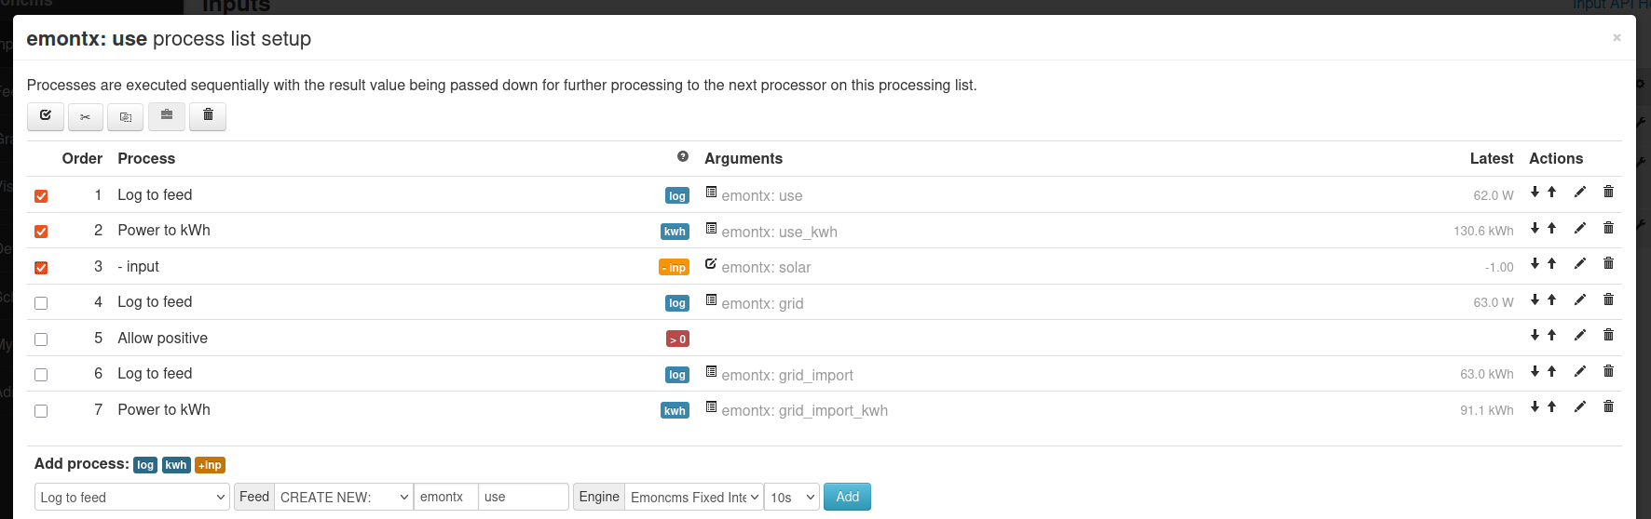Expand the CREATE NEW feed dropdown

tap(344, 498)
